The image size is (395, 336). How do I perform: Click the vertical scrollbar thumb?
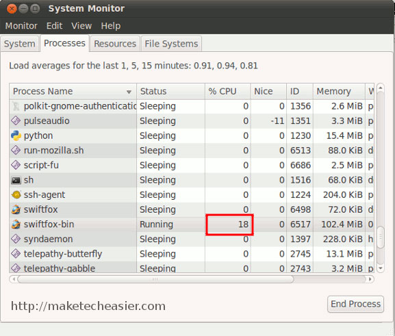pyautogui.click(x=381, y=237)
